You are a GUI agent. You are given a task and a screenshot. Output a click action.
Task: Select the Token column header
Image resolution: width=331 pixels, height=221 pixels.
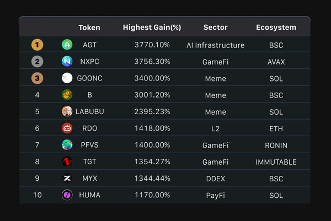89,27
